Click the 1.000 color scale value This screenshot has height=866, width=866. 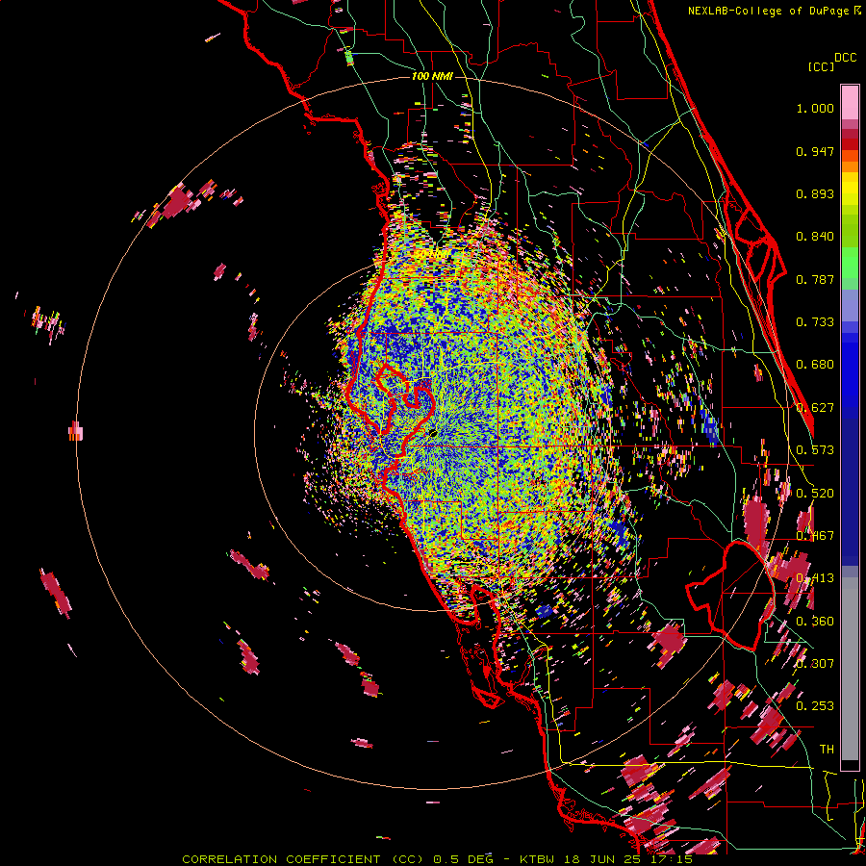[815, 108]
